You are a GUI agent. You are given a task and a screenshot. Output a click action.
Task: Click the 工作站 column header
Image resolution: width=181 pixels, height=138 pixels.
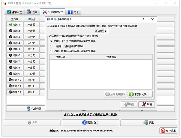pyautogui.click(x=15, y=19)
